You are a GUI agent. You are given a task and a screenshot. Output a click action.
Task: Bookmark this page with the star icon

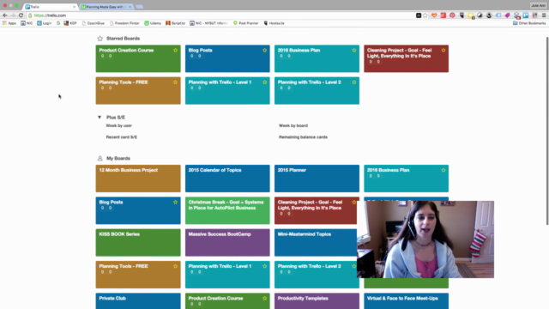click(x=425, y=15)
